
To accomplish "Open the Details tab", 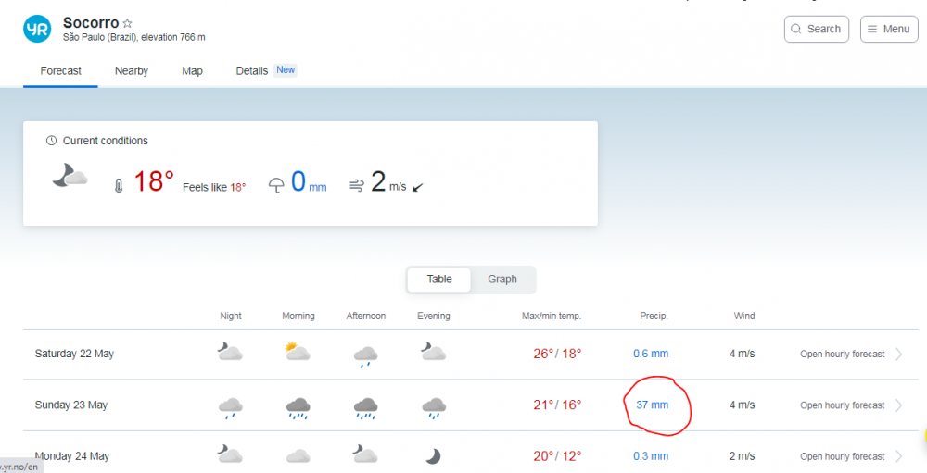I will tap(252, 70).
